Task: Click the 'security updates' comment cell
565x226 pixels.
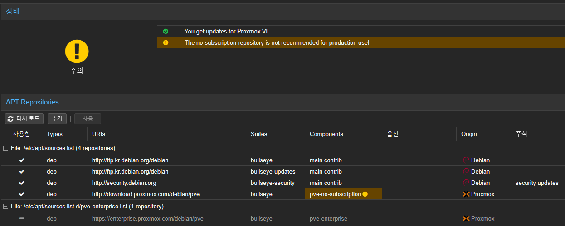Action: [x=537, y=183]
